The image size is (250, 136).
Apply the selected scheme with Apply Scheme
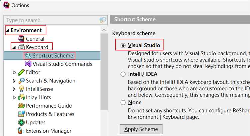click(141, 129)
